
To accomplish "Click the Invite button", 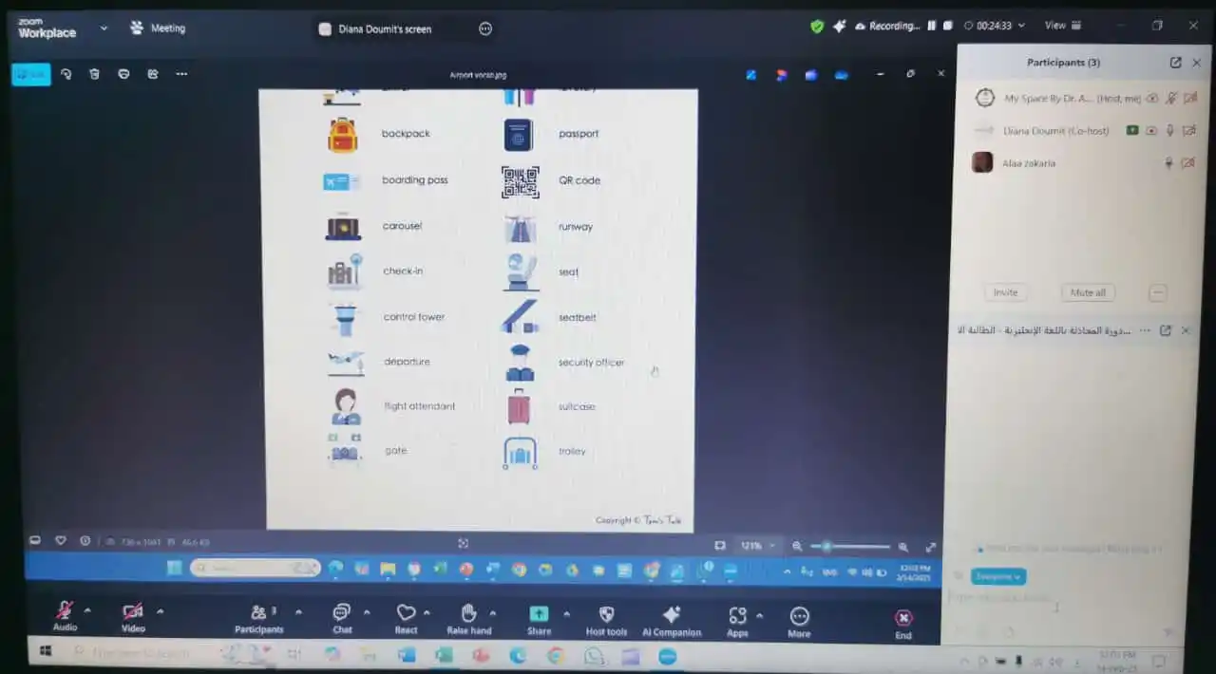I will coord(1005,292).
